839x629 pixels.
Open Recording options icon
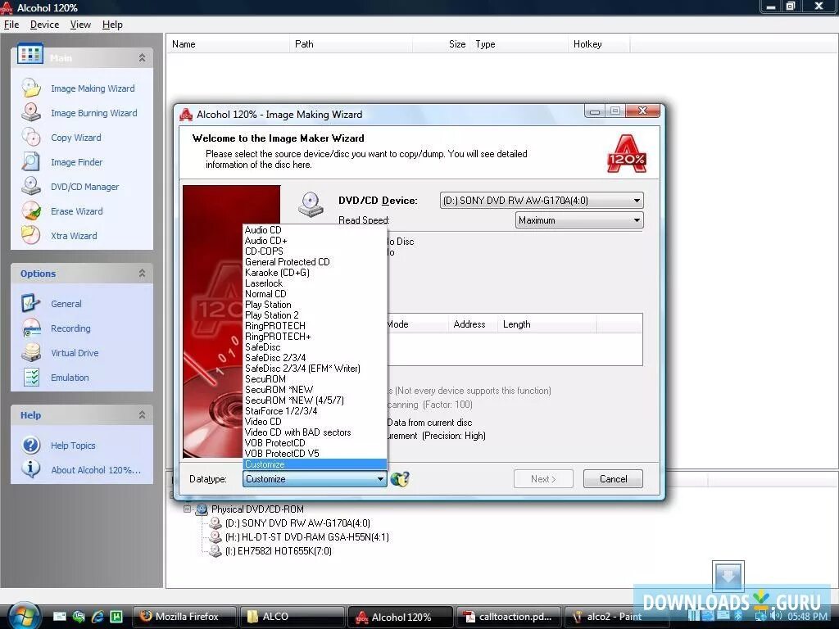(31, 328)
